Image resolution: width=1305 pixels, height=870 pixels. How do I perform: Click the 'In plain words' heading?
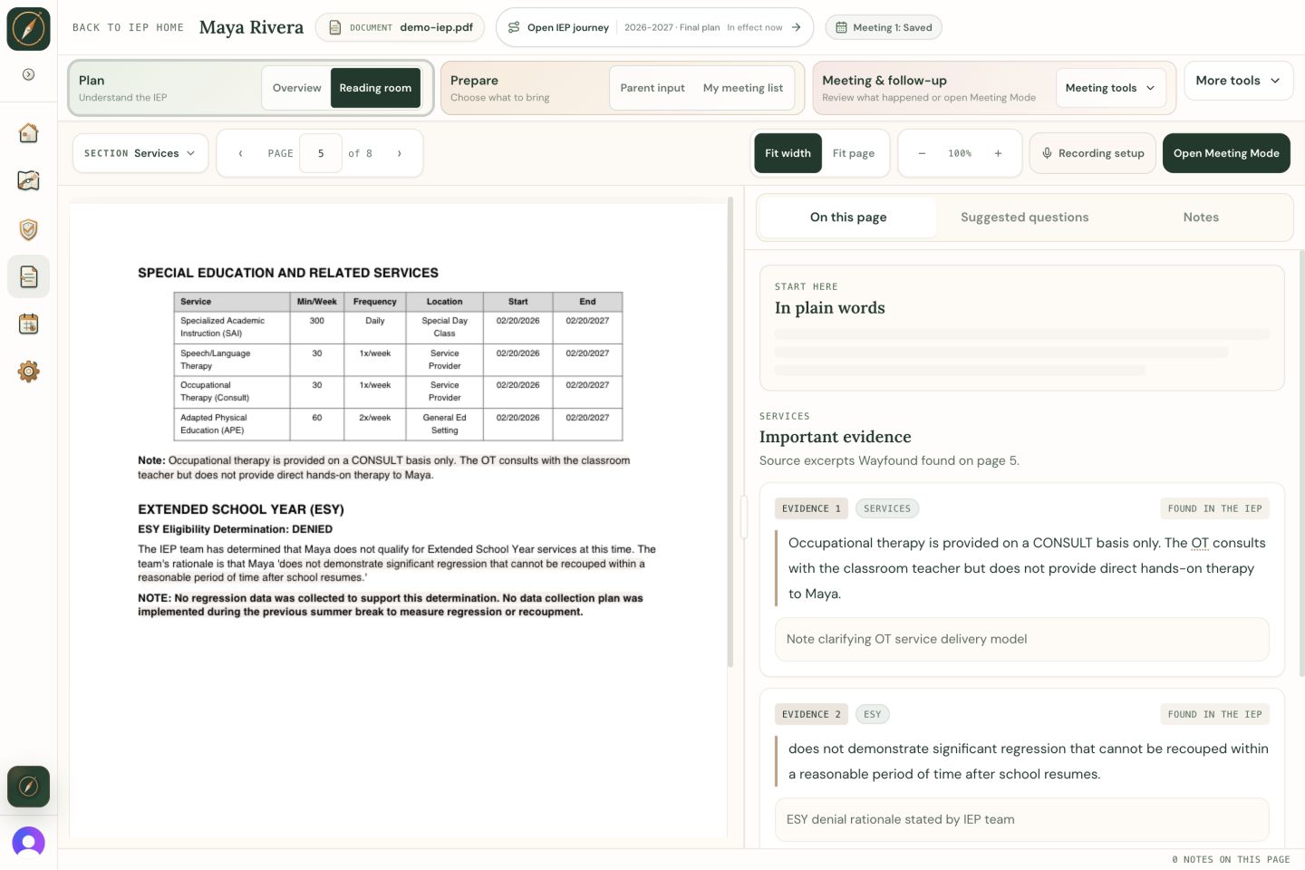point(829,308)
